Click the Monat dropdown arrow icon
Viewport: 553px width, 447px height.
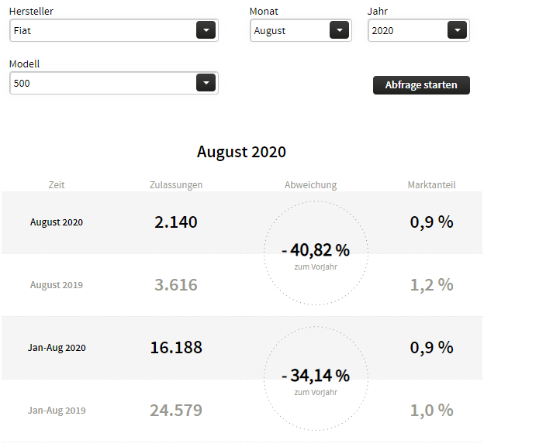pos(339,30)
